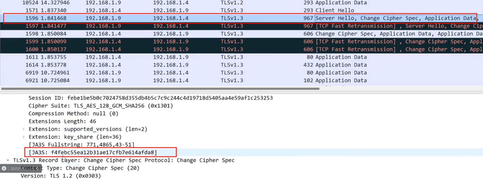Select the Compression Method null line

click(73, 114)
